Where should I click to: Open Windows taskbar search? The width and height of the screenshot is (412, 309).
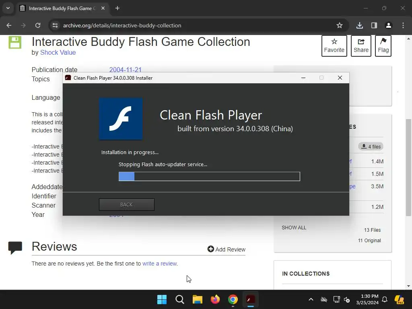click(180, 299)
